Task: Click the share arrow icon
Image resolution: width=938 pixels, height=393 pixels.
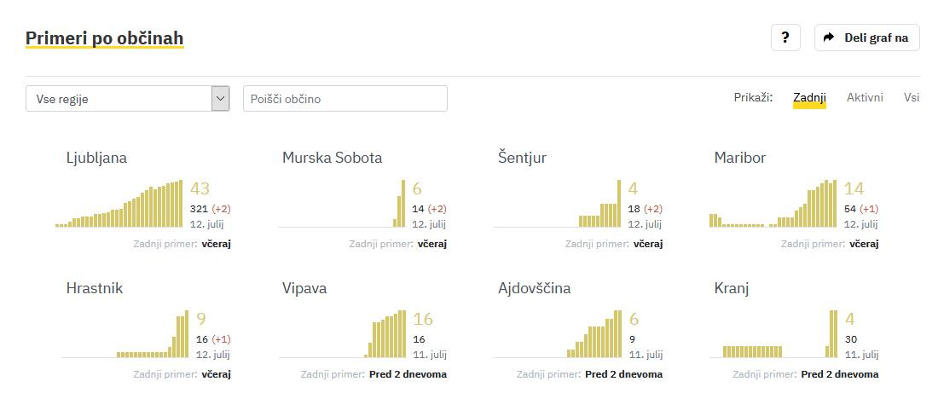Action: 829,38
